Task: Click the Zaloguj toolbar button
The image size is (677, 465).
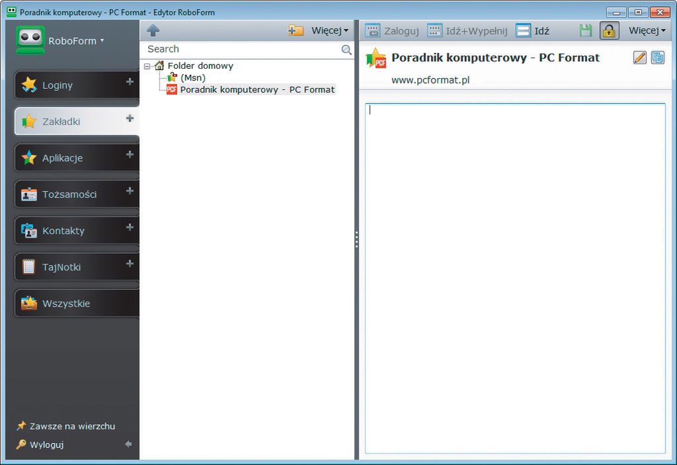Action: pos(392,30)
